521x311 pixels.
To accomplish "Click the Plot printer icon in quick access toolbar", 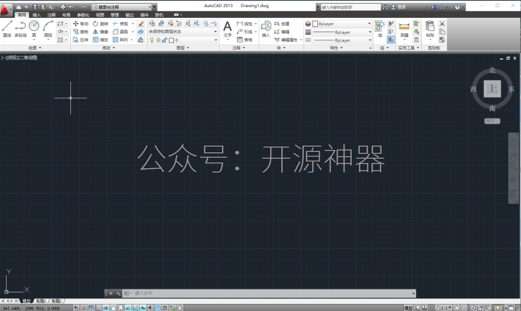I will click(x=63, y=7).
